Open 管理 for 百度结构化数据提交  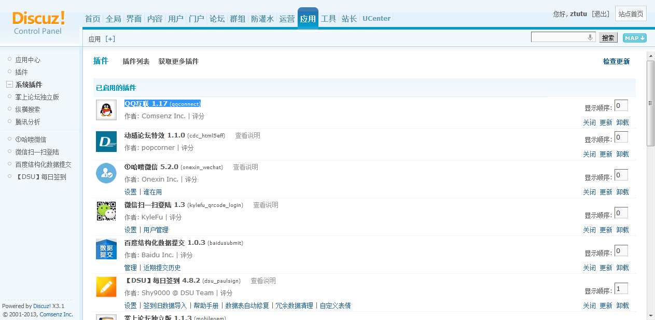131,268
